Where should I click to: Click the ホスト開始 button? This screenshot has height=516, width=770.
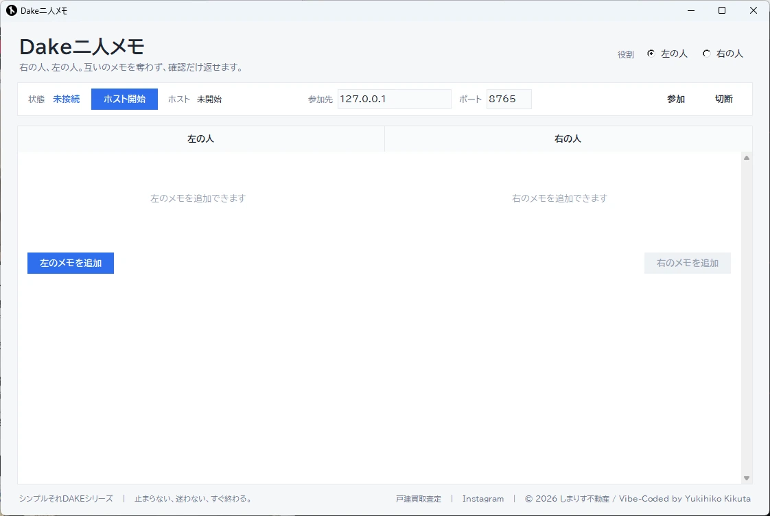(124, 99)
